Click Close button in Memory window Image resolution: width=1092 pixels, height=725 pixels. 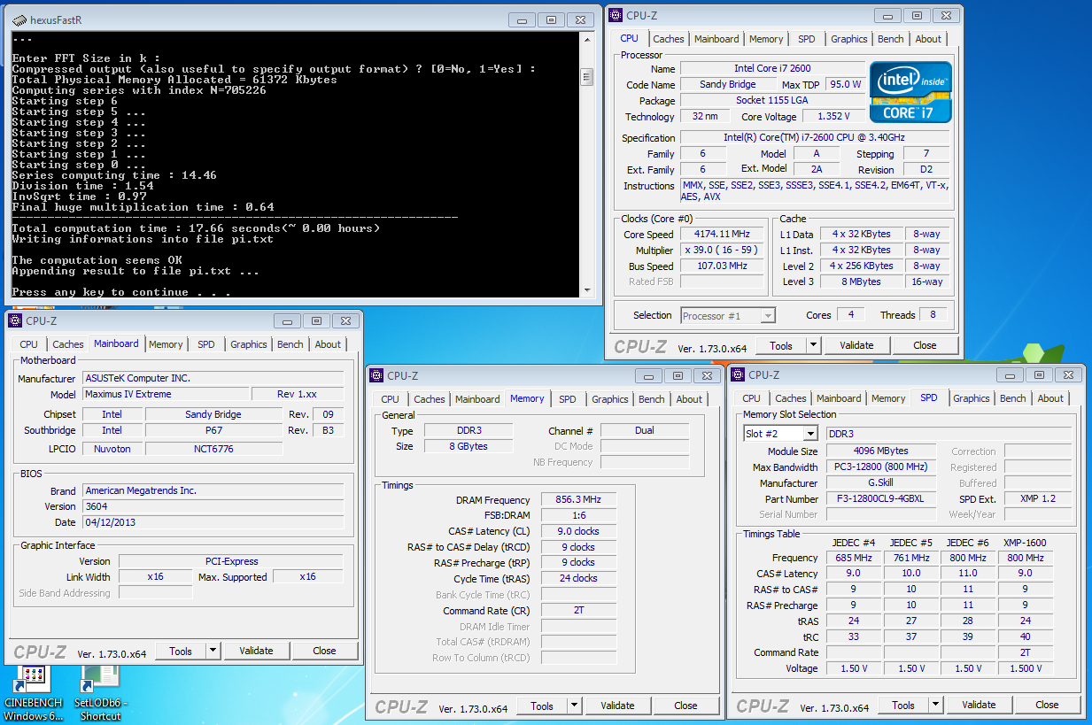(x=685, y=706)
